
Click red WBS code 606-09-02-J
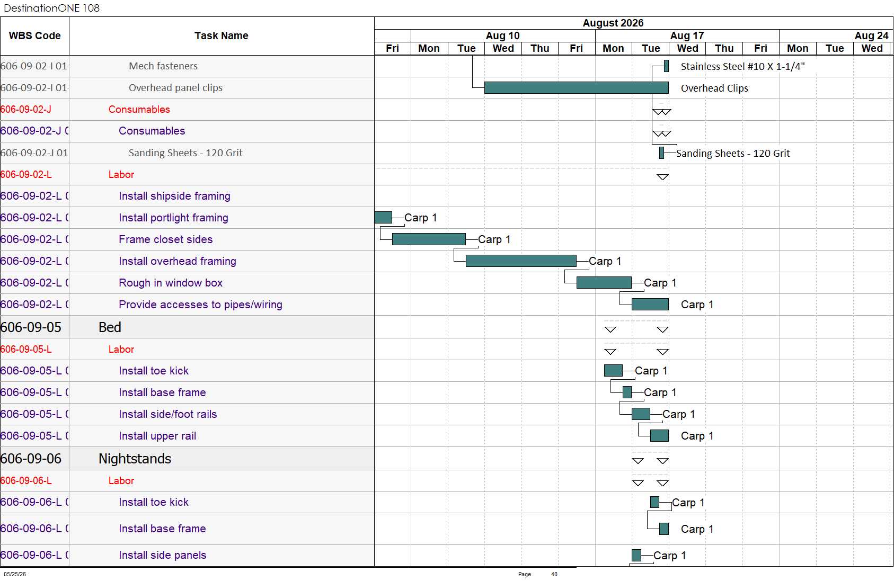click(26, 110)
